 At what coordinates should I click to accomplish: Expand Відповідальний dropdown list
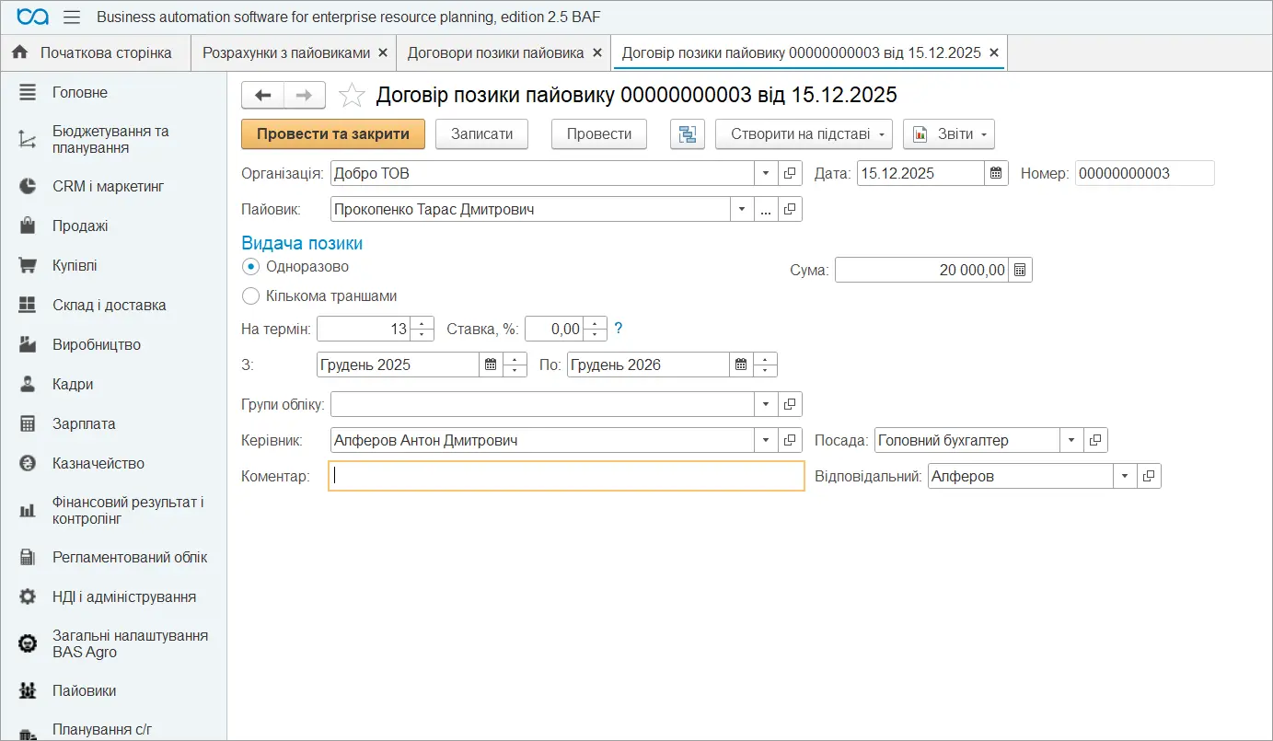pos(1125,476)
